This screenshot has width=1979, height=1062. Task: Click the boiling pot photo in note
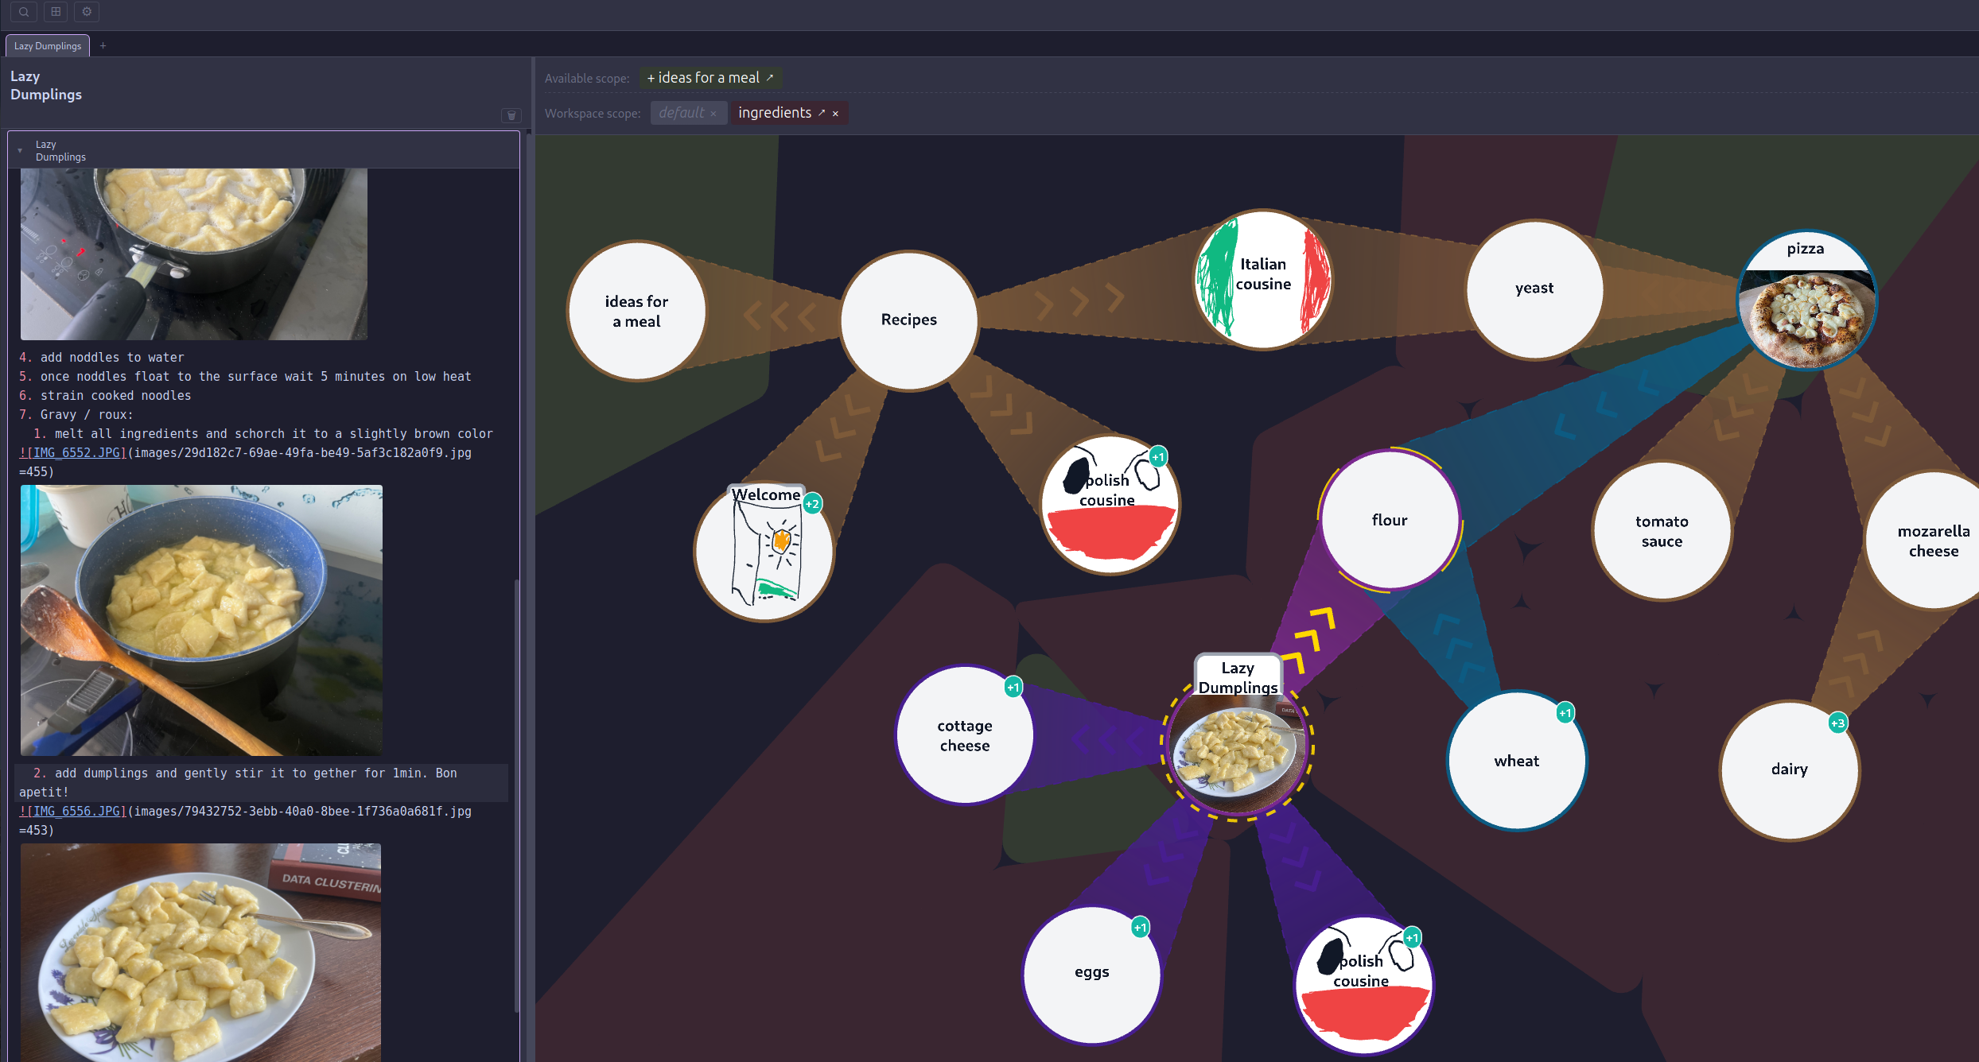[194, 254]
